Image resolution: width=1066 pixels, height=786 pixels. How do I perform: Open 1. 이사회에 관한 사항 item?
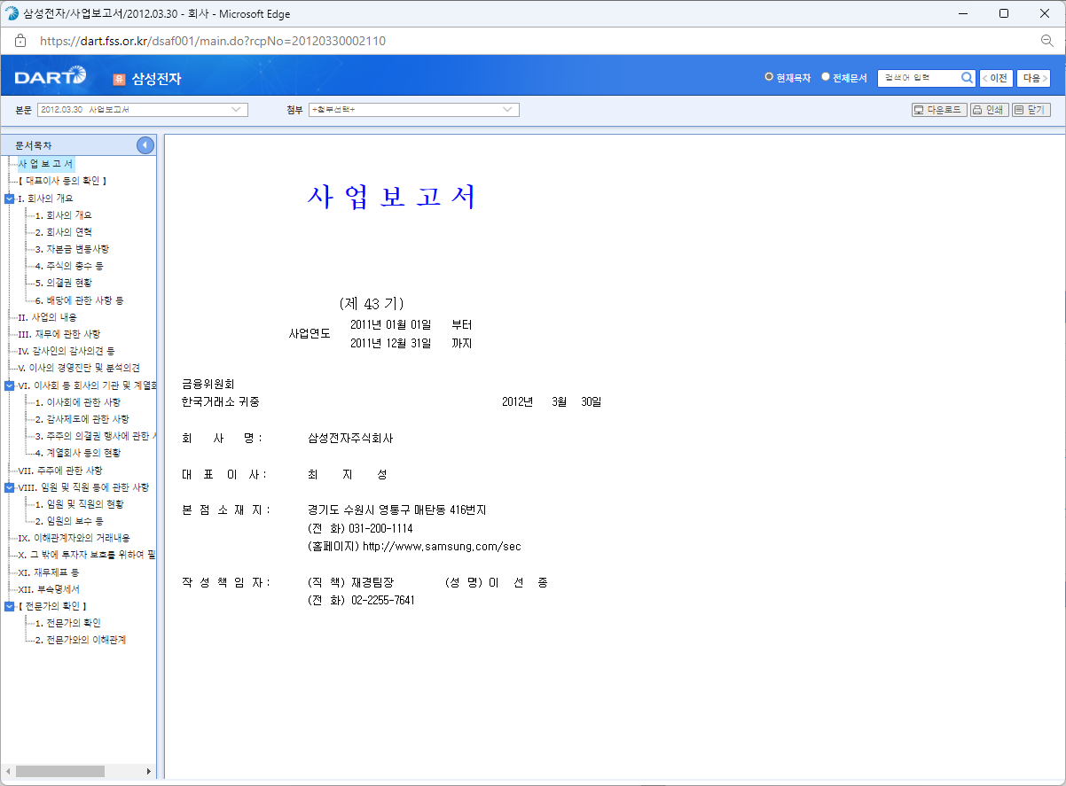pyautogui.click(x=77, y=402)
